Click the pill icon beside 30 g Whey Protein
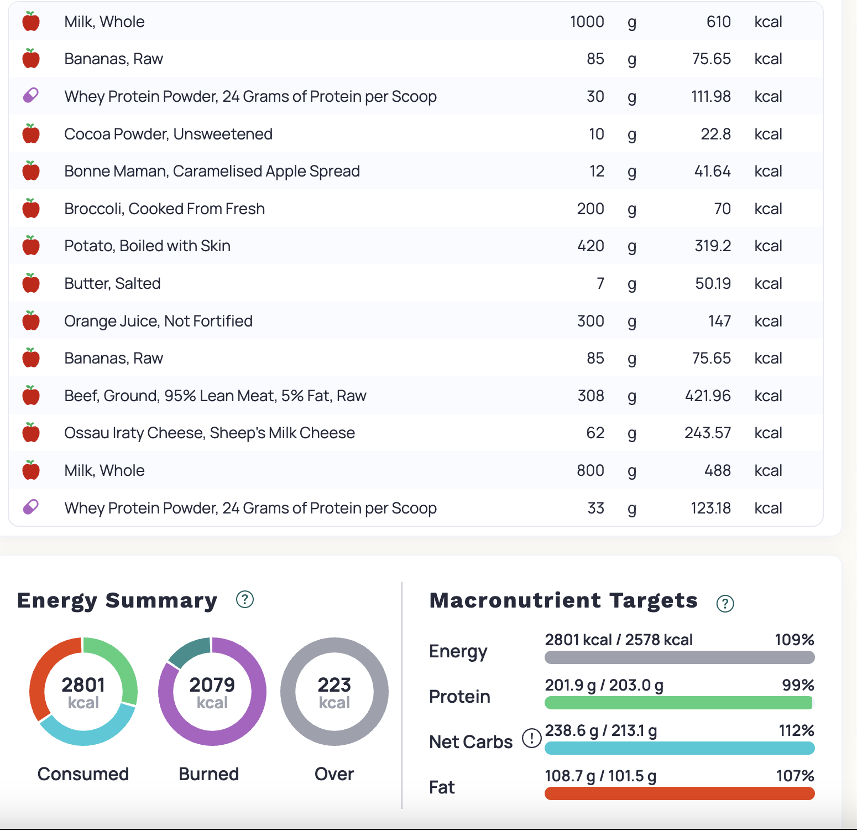Screen dimensions: 857x830 coord(31,96)
